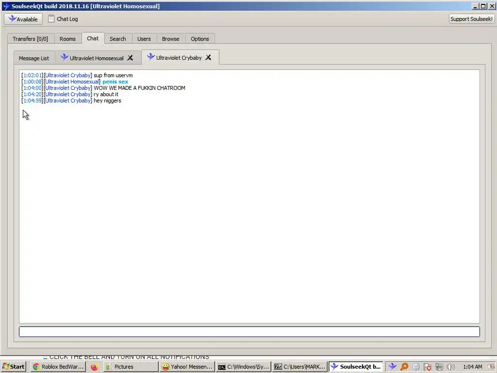497x373 pixels.
Task: Click the SoulseekQt taskbar button
Action: 356,367
